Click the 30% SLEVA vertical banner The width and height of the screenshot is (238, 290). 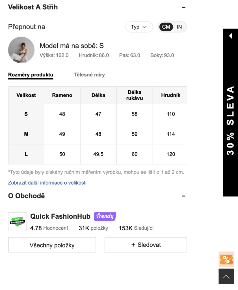[230, 120]
